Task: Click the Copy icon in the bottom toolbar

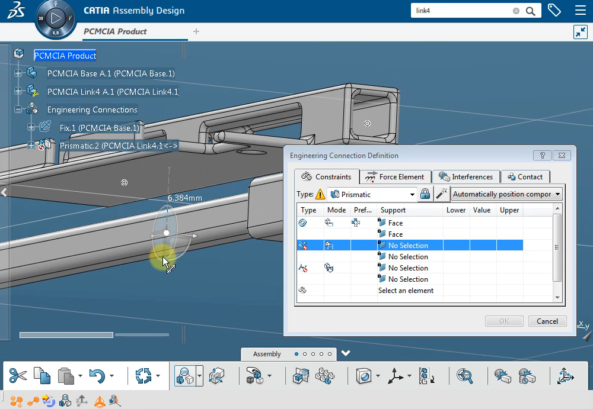Action: (x=42, y=376)
